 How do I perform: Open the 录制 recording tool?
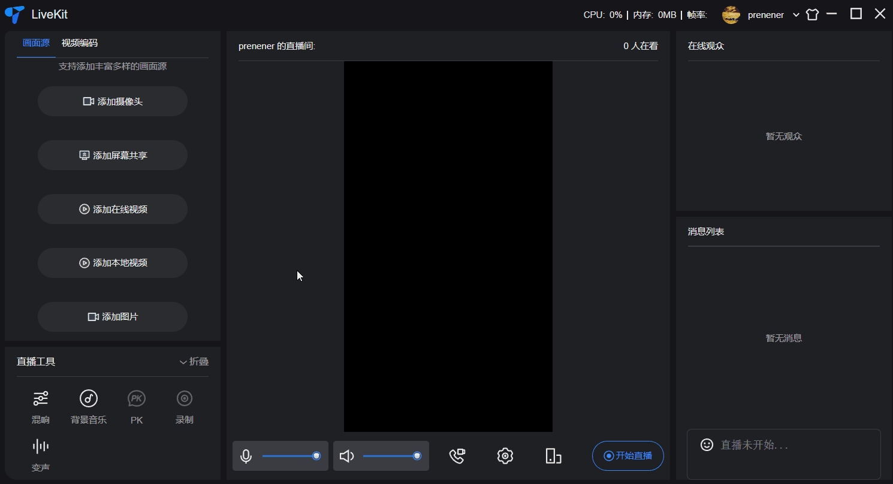184,406
